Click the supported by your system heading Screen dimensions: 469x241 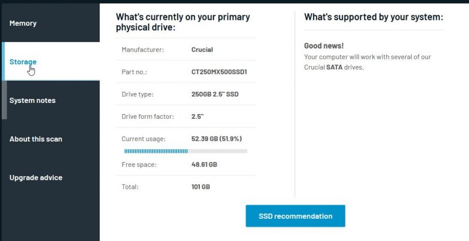click(373, 18)
